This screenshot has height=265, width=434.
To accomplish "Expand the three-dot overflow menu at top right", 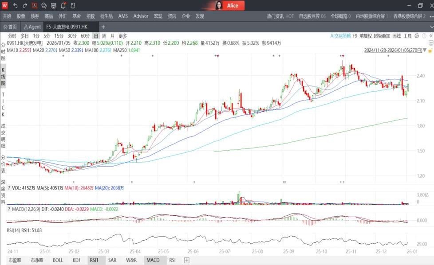I will [431, 16].
